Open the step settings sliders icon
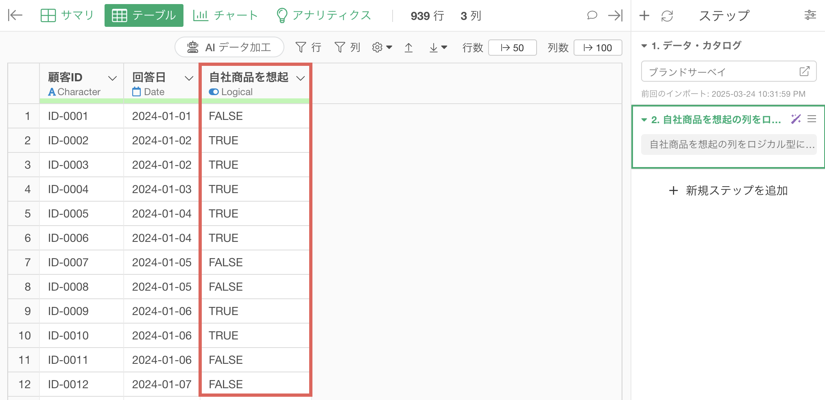This screenshot has width=825, height=400. pyautogui.click(x=810, y=15)
